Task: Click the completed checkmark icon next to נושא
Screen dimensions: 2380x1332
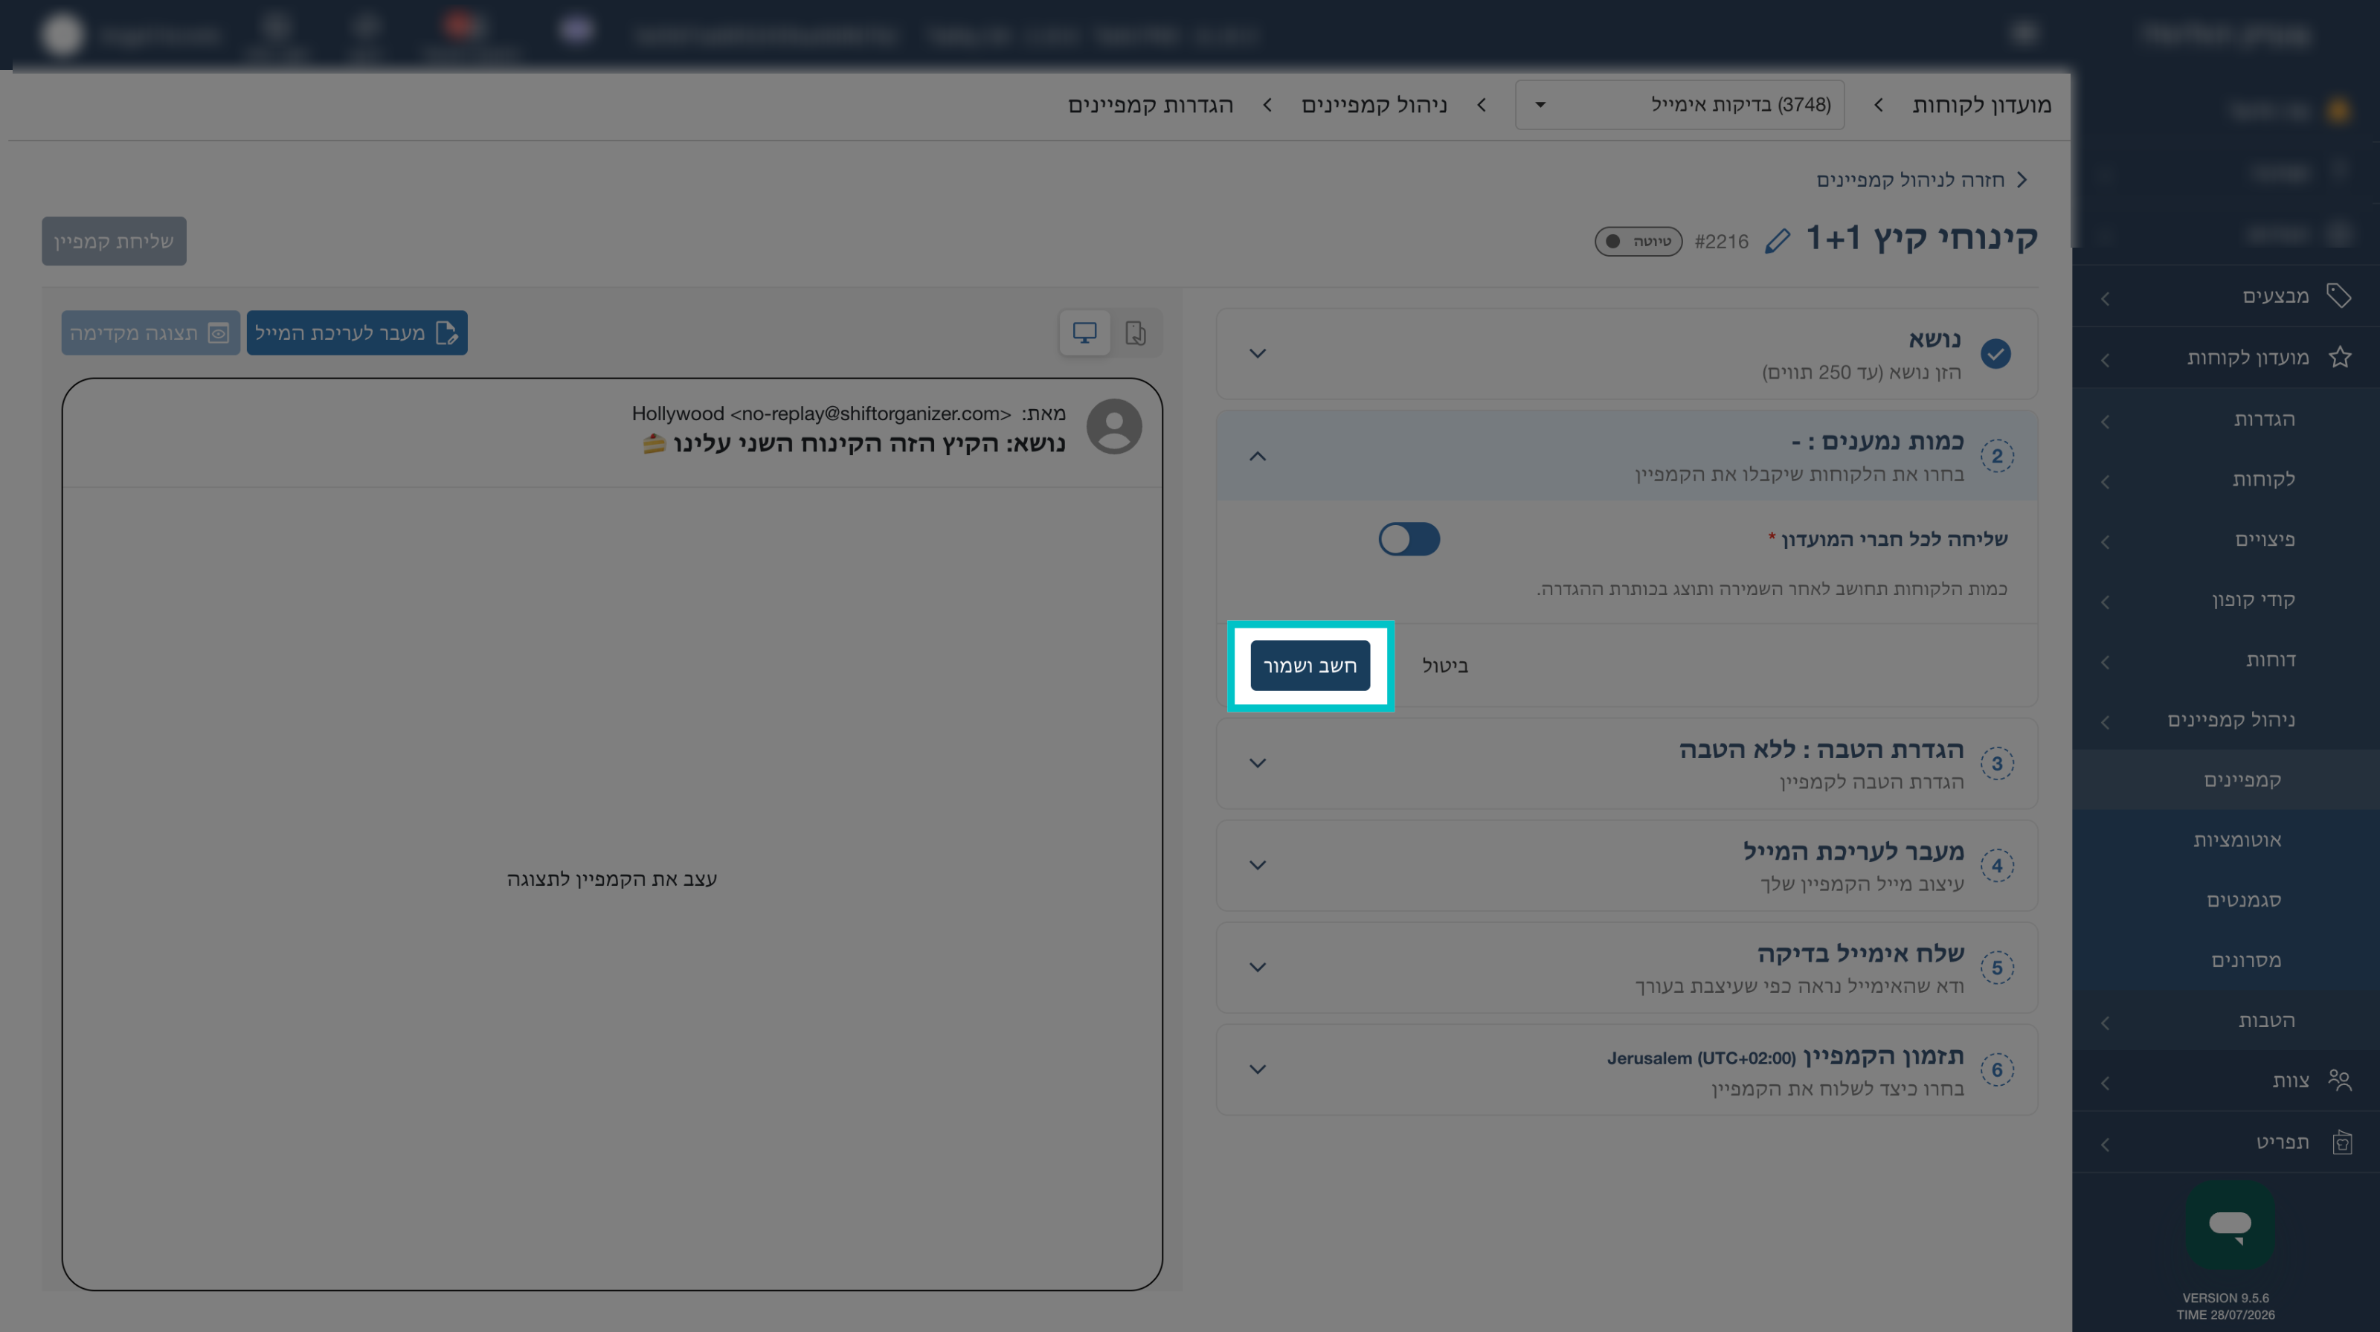Action: pyautogui.click(x=1995, y=354)
